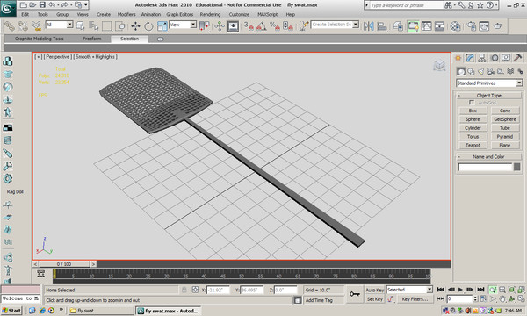
Task: Switch to the Modify command panel tab
Action: click(x=470, y=58)
